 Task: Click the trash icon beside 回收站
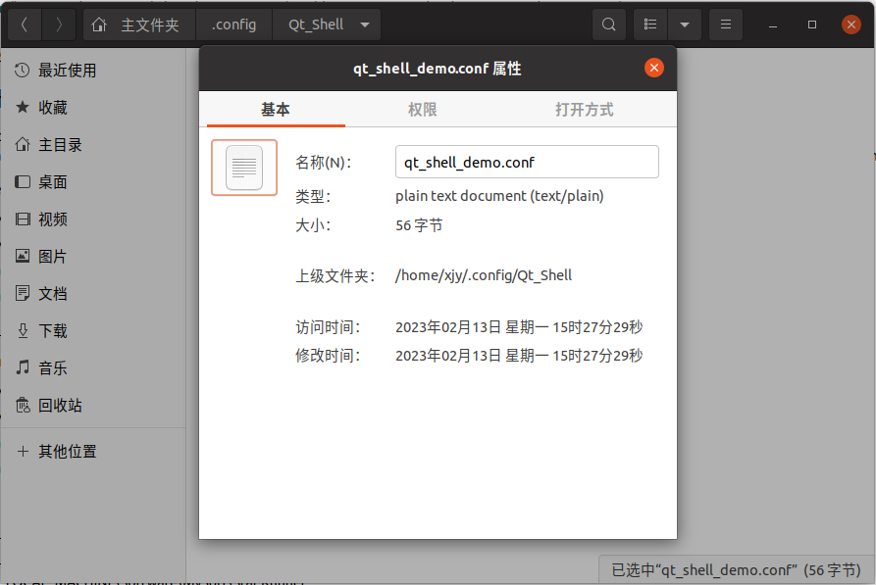pyautogui.click(x=23, y=405)
